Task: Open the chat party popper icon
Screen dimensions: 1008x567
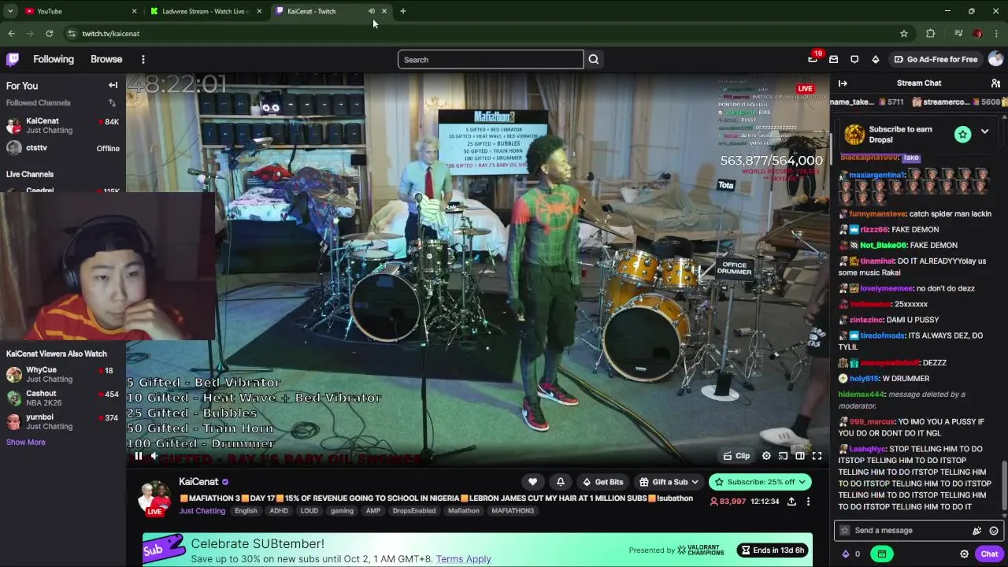Action: coord(977,530)
